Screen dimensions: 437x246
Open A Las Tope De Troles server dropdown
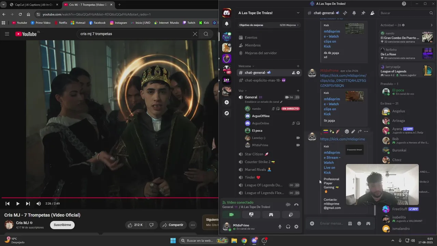pyautogui.click(x=298, y=13)
